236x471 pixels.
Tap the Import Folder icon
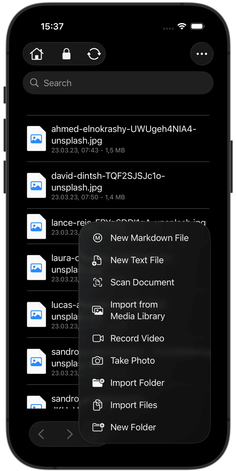pos(98,383)
